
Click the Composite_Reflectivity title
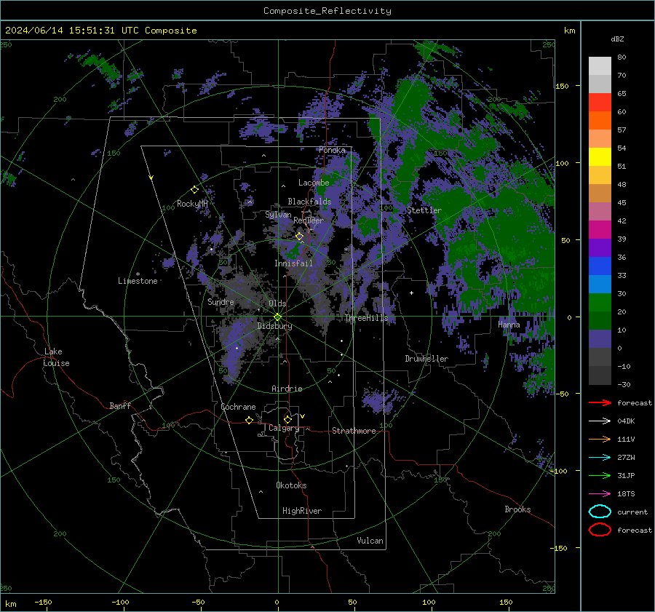327,11
